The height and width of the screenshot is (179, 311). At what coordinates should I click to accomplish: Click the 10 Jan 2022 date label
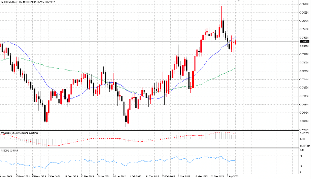coord(103,176)
